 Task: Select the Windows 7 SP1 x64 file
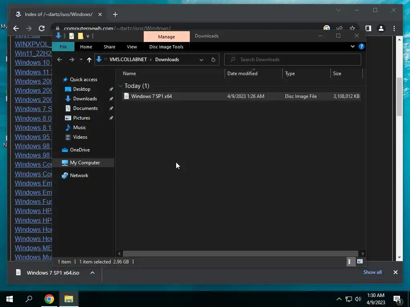pos(241,96)
